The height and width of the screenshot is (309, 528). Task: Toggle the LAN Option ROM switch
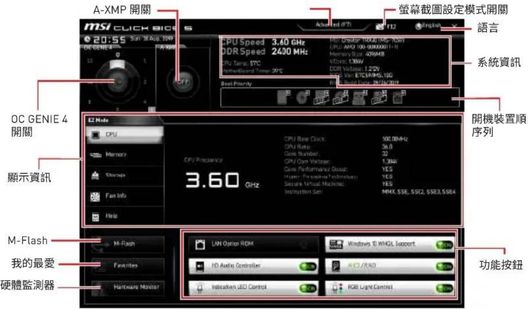pos(305,244)
